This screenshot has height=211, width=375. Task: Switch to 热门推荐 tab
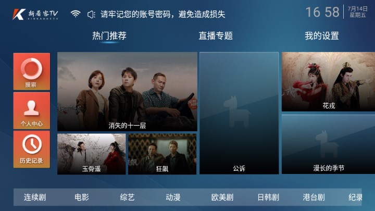pos(109,36)
